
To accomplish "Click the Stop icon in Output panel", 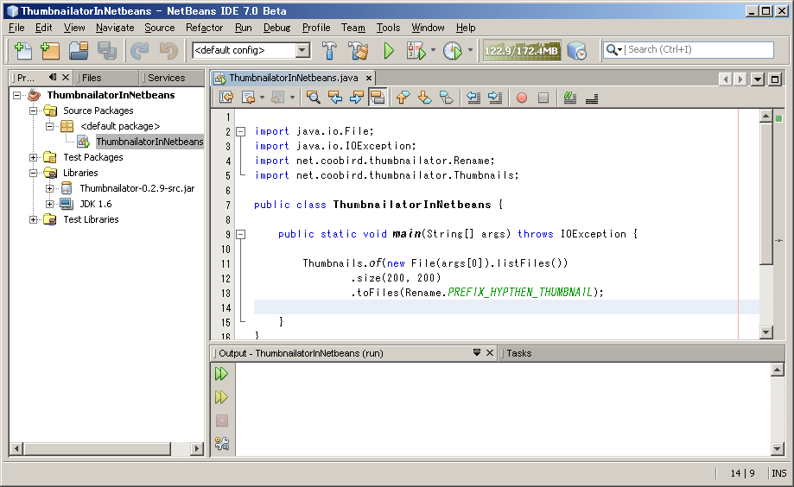I will (x=222, y=421).
